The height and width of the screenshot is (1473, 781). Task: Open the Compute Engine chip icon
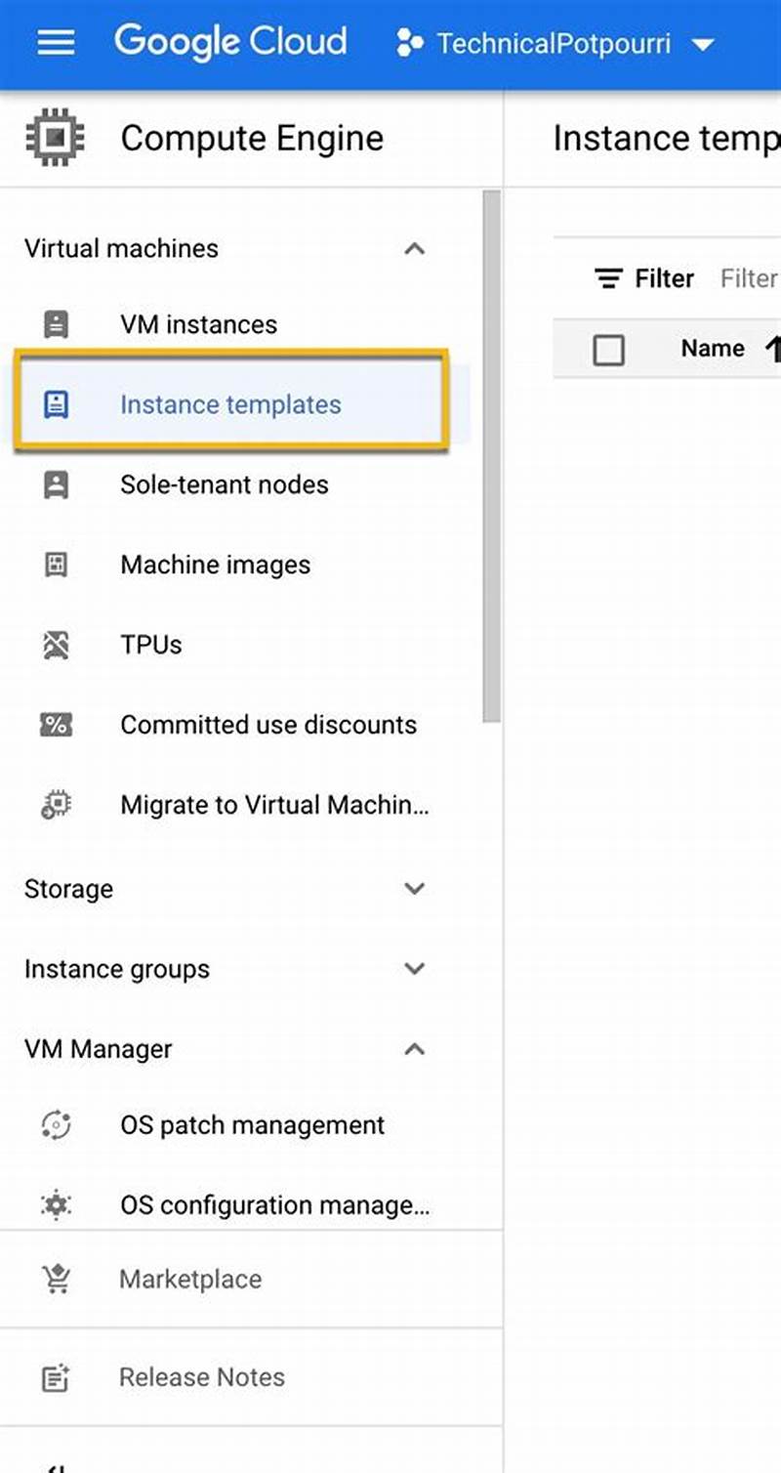pos(54,138)
